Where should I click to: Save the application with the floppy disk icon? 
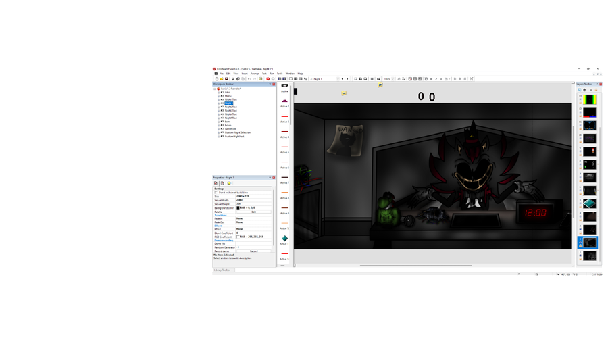pos(226,78)
